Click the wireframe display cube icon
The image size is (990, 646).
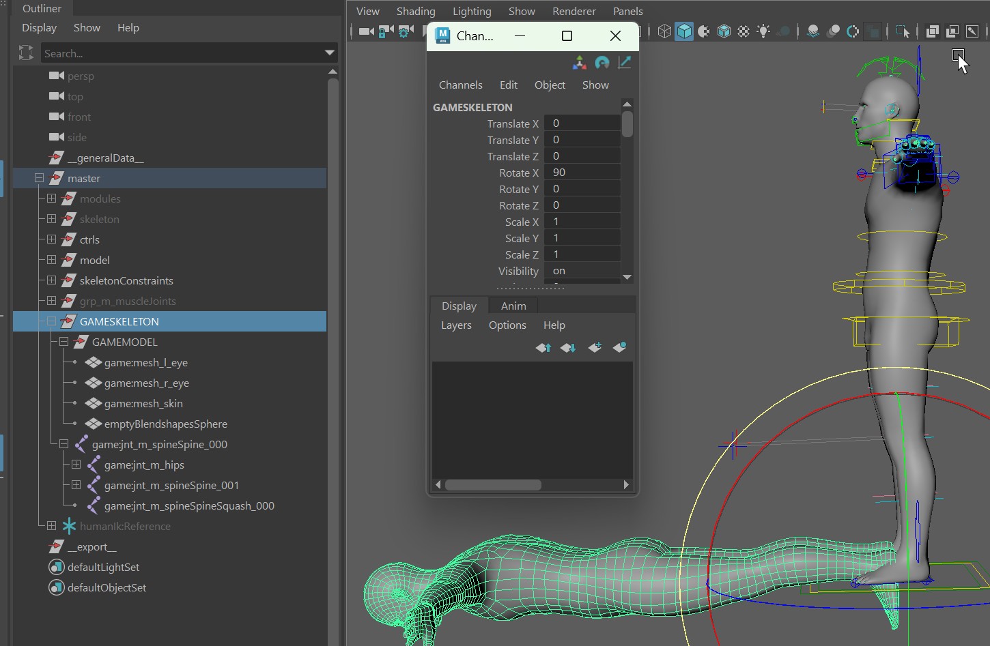click(664, 31)
